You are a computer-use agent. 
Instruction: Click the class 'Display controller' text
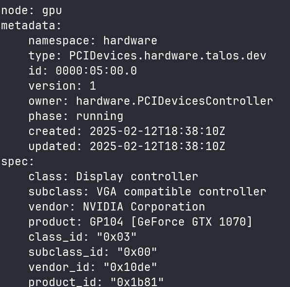(137, 177)
